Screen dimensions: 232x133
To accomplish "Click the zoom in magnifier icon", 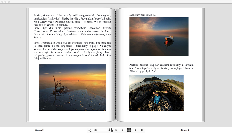I will pyautogui.click(x=110, y=130).
